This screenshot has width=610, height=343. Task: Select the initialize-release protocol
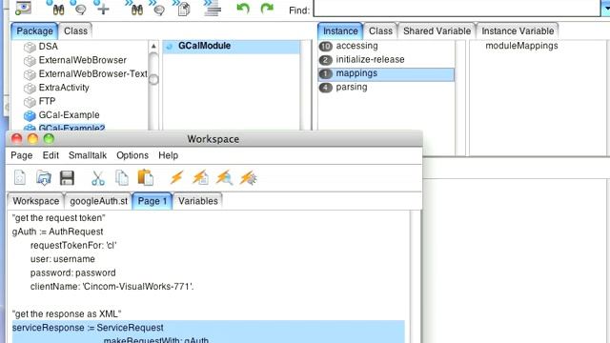(x=370, y=59)
